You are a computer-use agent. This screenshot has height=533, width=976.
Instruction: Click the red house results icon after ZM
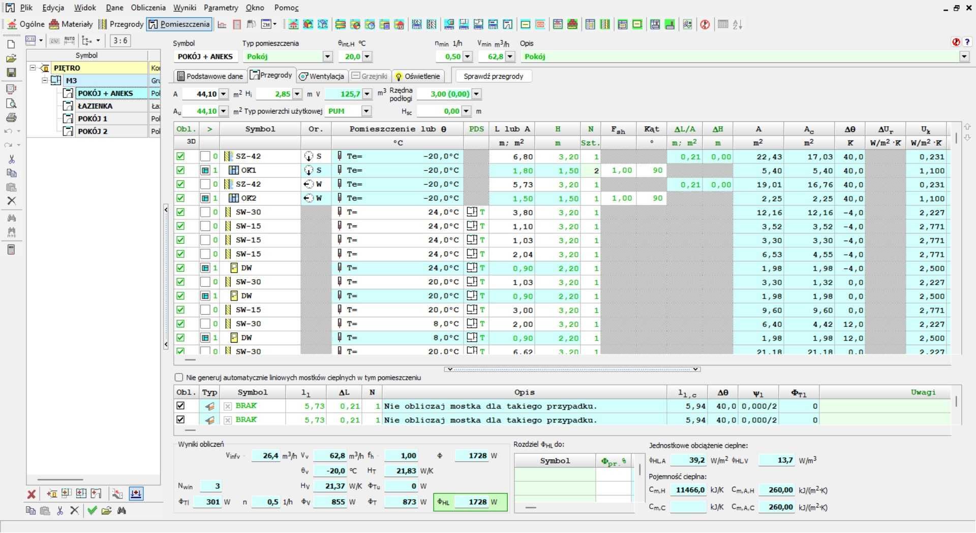click(x=293, y=24)
